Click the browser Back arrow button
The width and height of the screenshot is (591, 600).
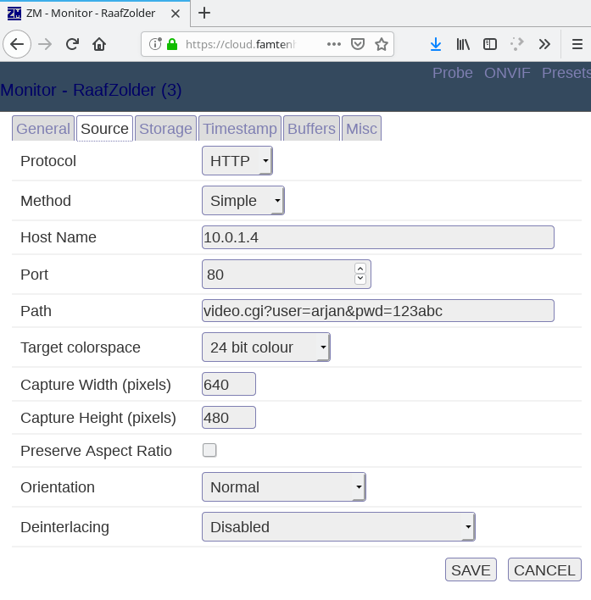17,44
